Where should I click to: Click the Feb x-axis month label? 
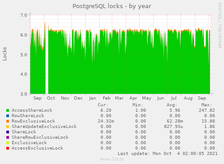tap(106, 98)
